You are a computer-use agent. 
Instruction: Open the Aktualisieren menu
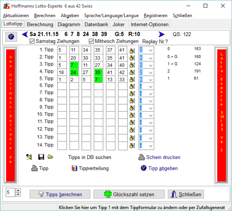[x=16, y=15]
